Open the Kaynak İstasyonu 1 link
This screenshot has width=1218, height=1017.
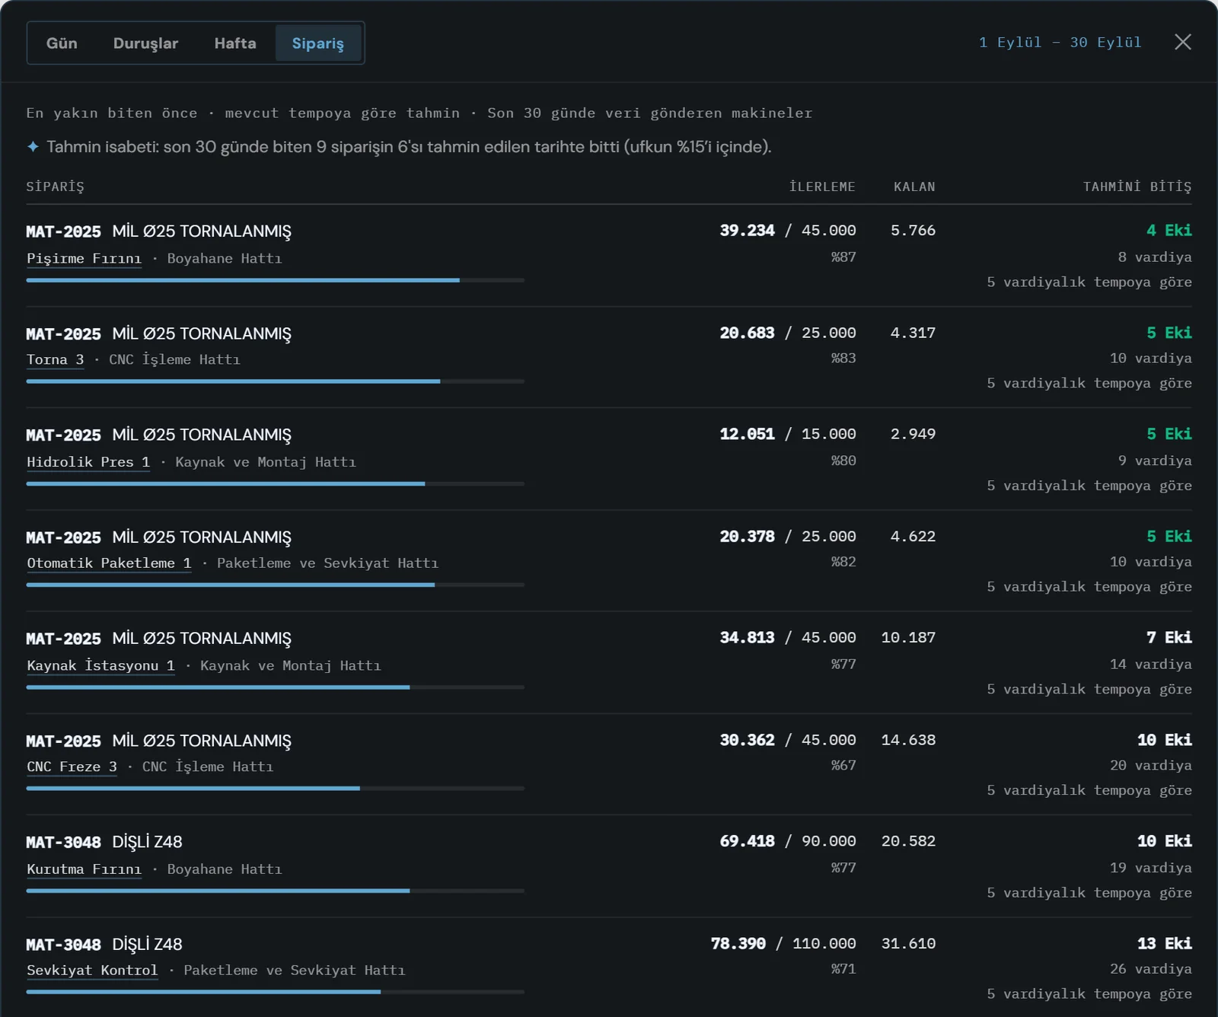(x=100, y=665)
